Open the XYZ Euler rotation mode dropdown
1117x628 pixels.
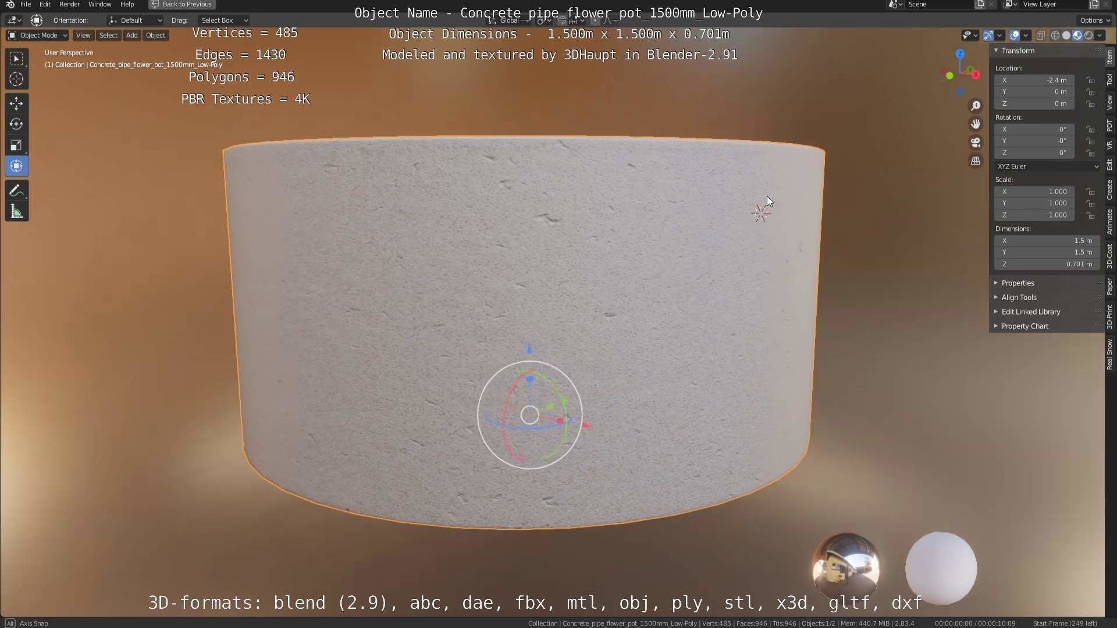pyautogui.click(x=1047, y=166)
